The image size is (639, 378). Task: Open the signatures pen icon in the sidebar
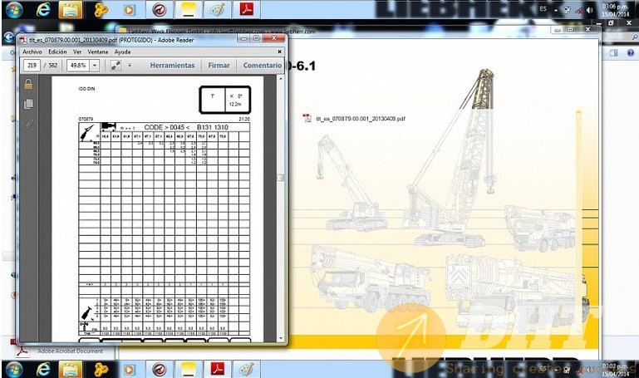pyautogui.click(x=28, y=124)
